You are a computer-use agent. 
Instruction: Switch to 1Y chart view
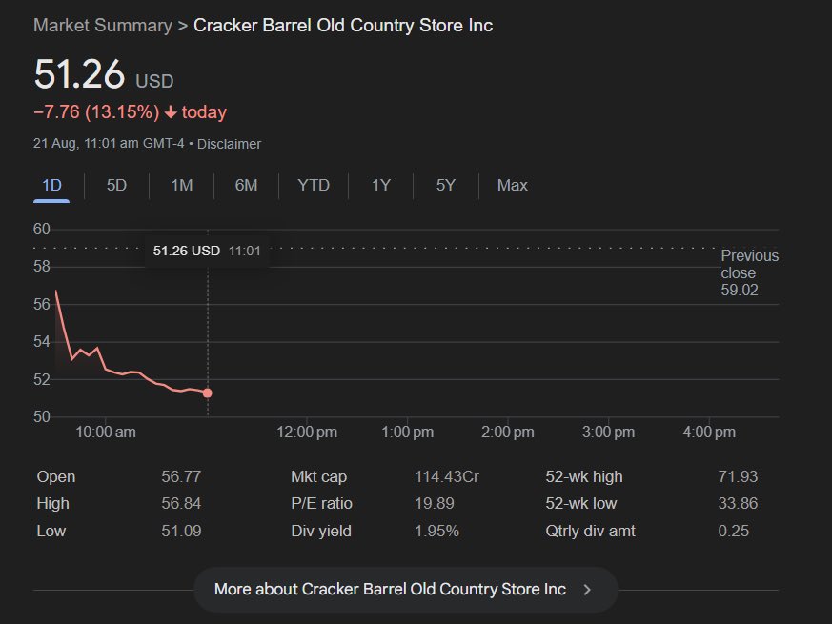pos(380,185)
